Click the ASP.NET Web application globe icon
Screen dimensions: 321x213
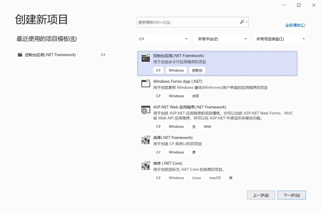tap(146, 110)
